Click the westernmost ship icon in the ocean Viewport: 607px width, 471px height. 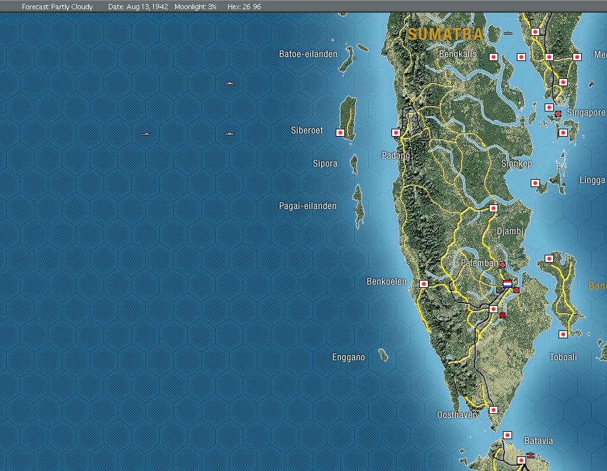(145, 134)
